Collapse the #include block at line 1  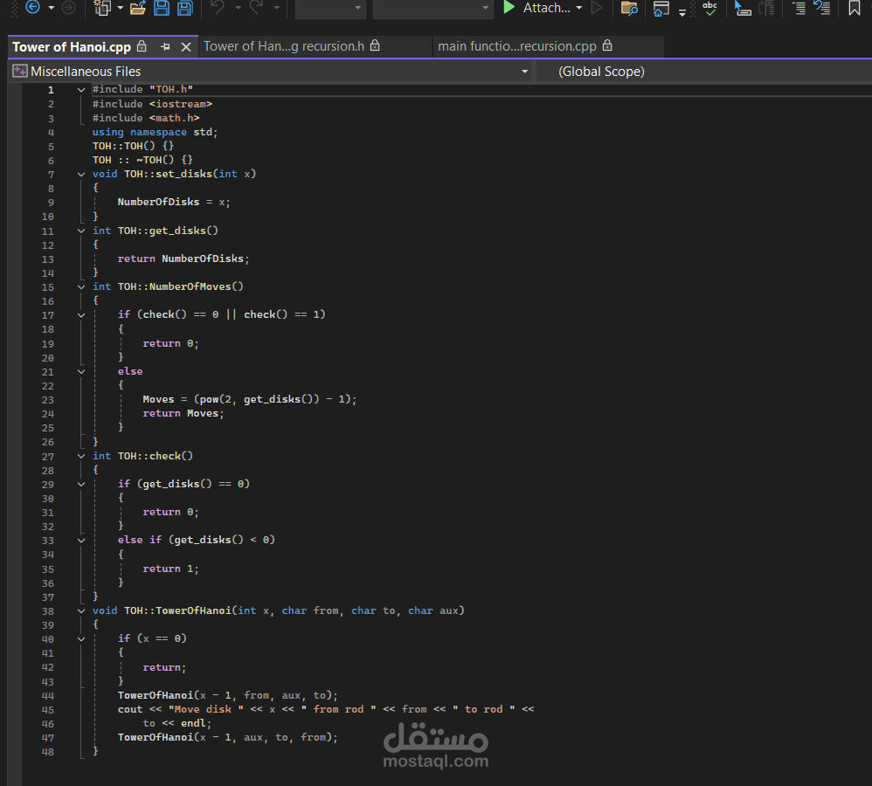(x=81, y=89)
